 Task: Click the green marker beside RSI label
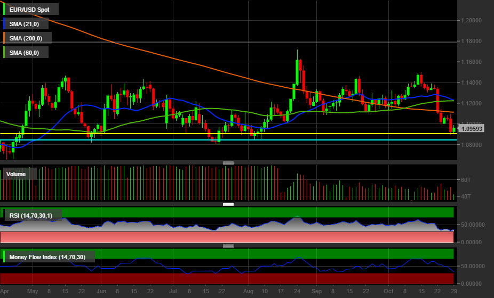[4, 215]
